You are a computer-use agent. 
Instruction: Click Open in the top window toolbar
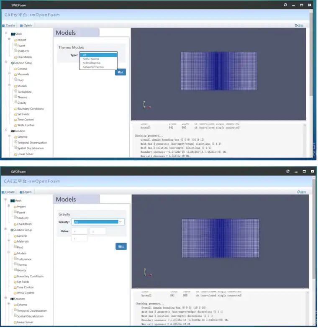[x=26, y=25]
